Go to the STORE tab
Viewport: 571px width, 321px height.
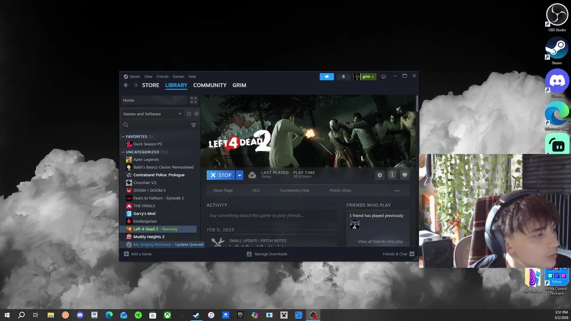[150, 85]
